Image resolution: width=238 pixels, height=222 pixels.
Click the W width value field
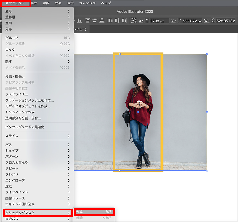[224, 21]
